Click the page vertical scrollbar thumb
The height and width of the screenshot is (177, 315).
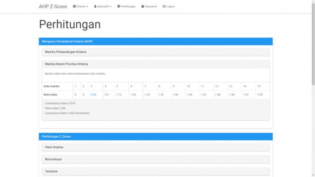(313, 44)
